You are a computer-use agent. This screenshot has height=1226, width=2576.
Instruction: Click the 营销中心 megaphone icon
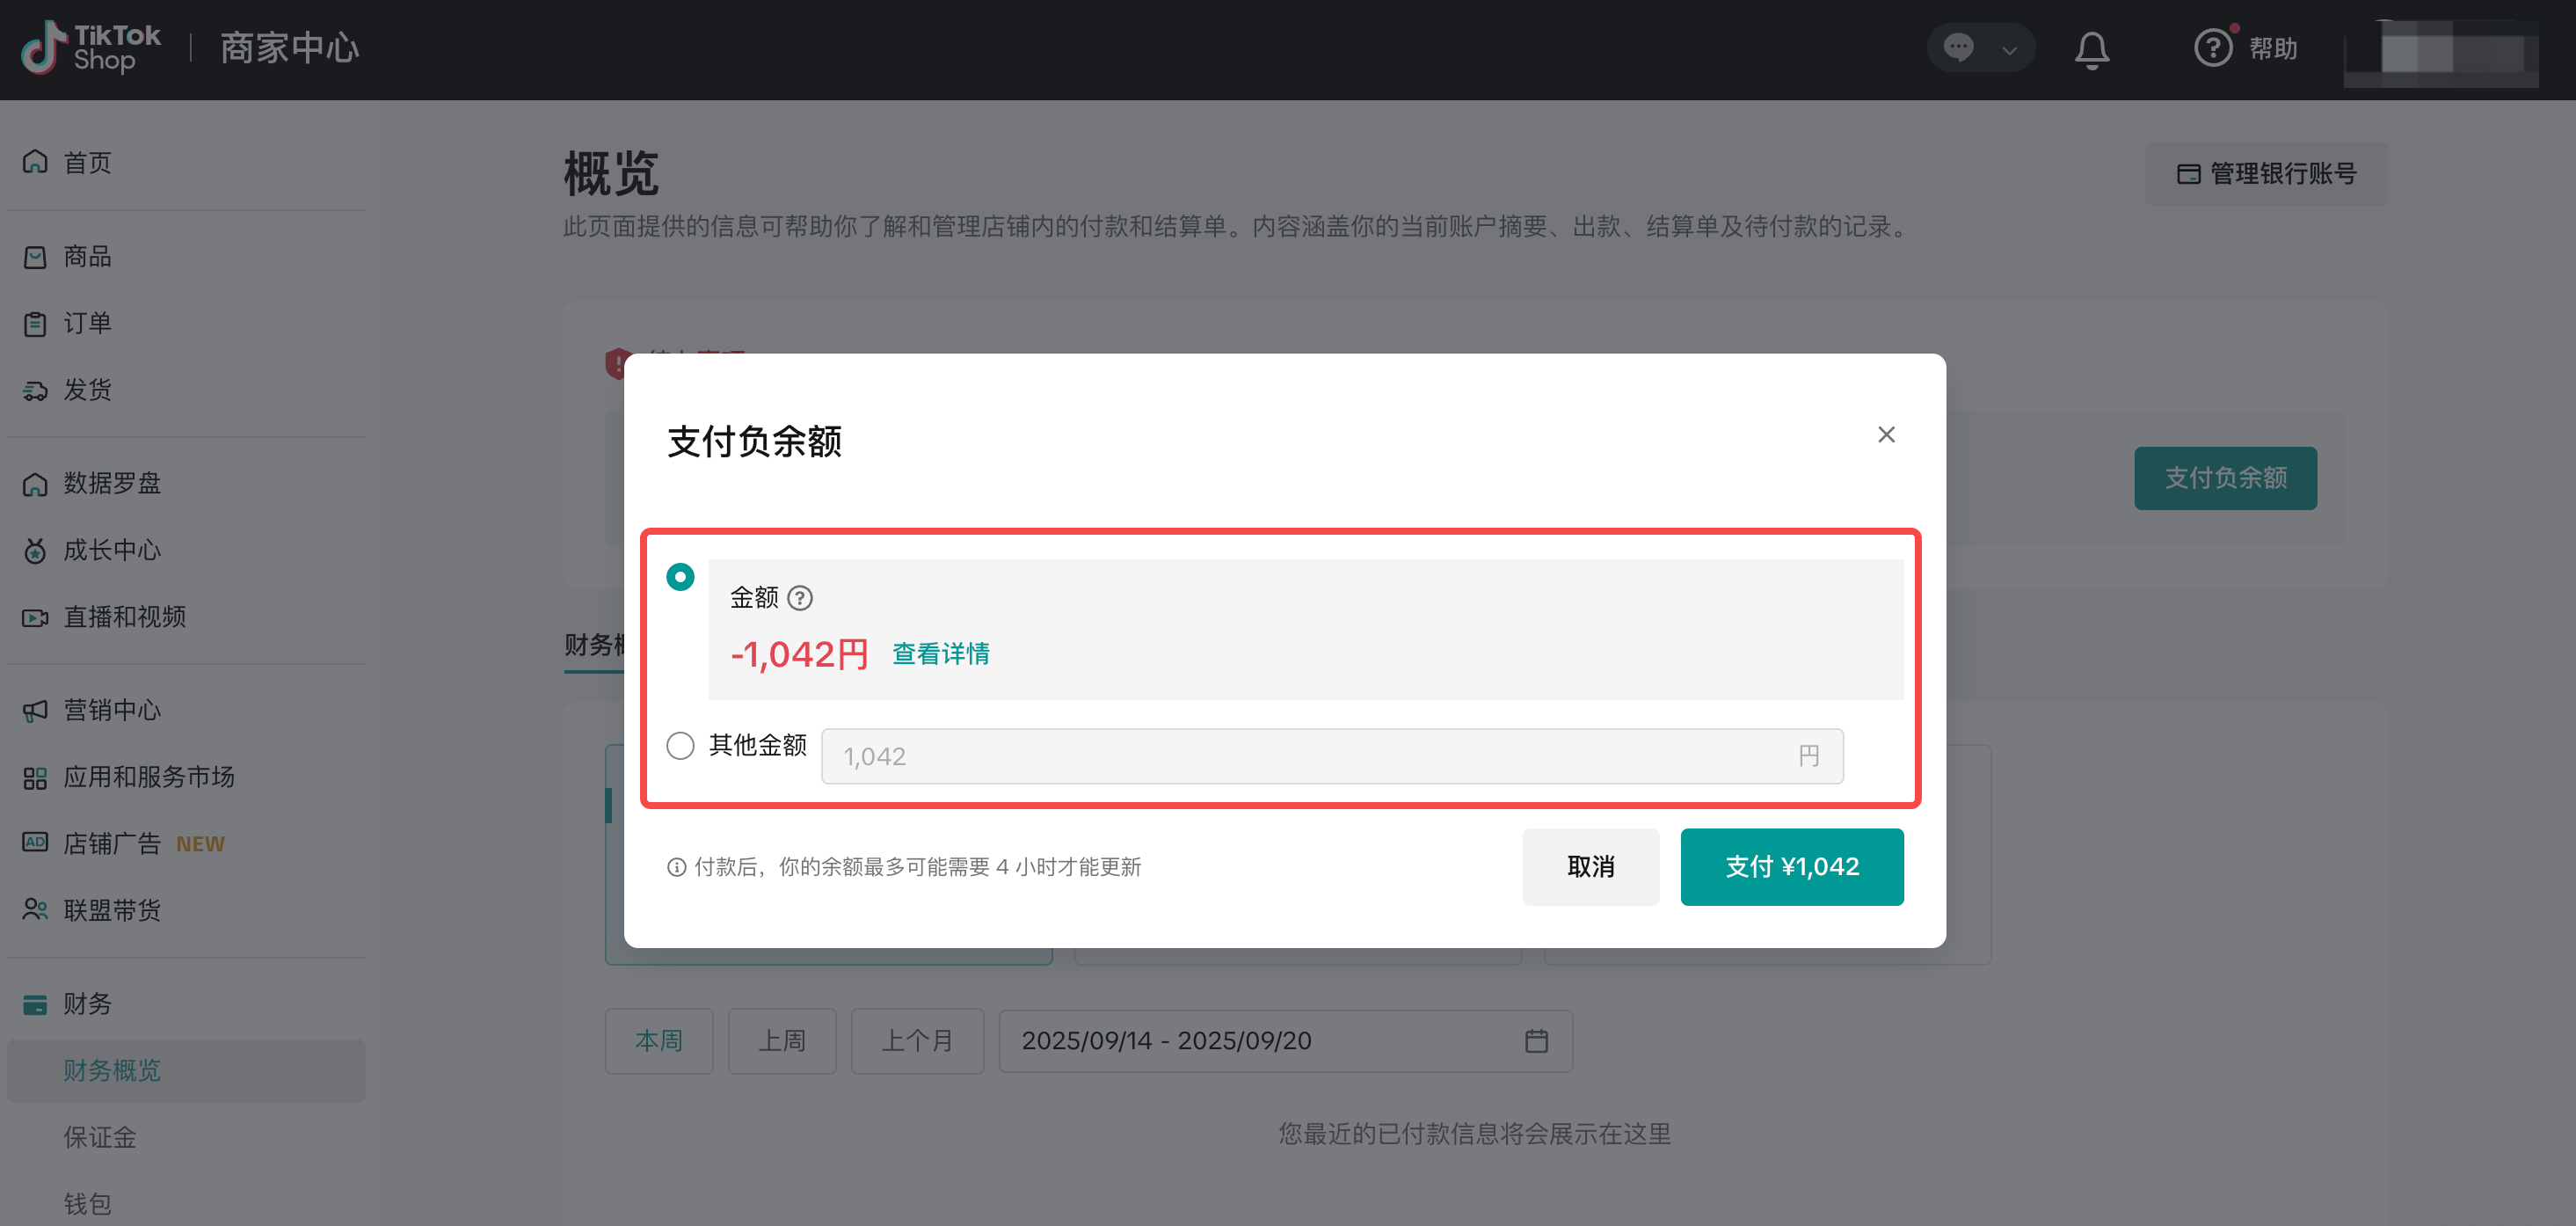35,710
